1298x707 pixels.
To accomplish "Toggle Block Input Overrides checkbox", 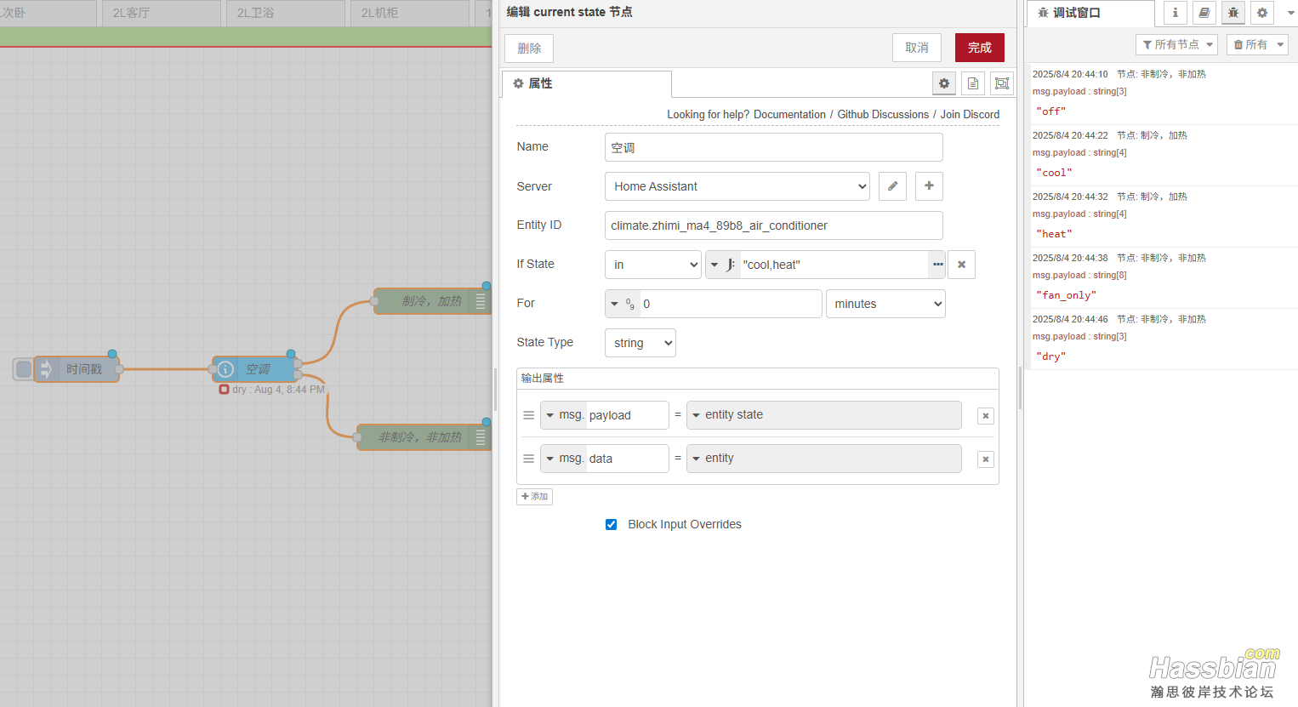I will click(x=611, y=525).
